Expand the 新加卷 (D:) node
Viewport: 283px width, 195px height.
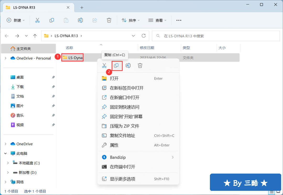pyautogui.click(x=8, y=173)
